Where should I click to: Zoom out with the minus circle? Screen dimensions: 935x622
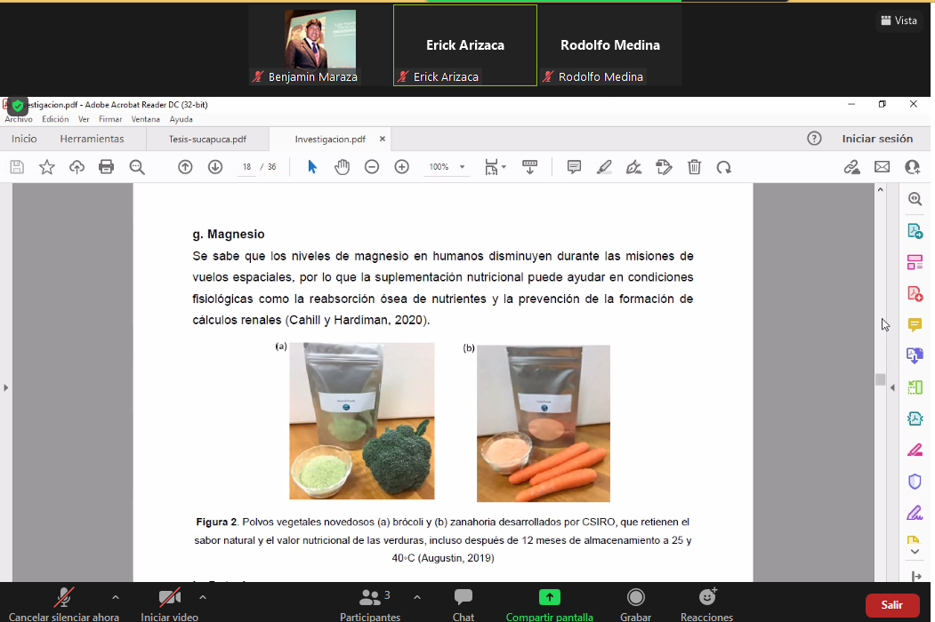click(372, 167)
